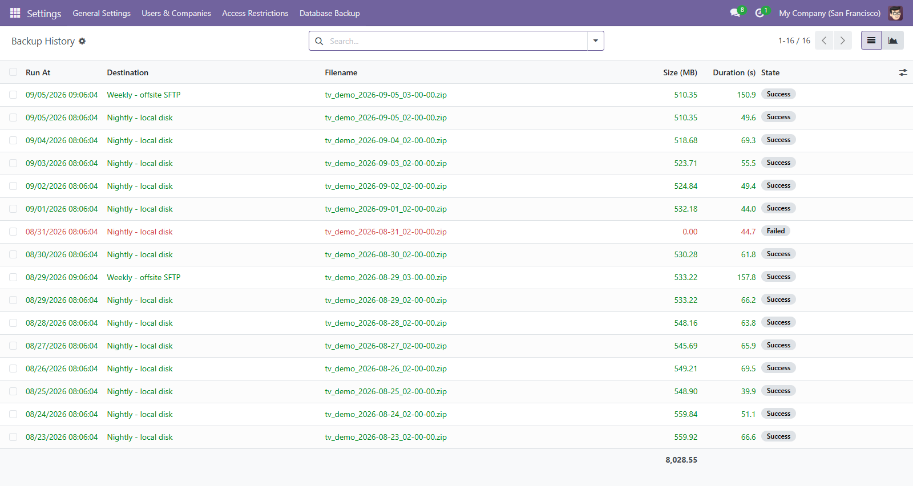Viewport: 913px width, 486px height.
Task: Select the failed 08/31/2026 backup row checkbox
Action: click(x=13, y=232)
